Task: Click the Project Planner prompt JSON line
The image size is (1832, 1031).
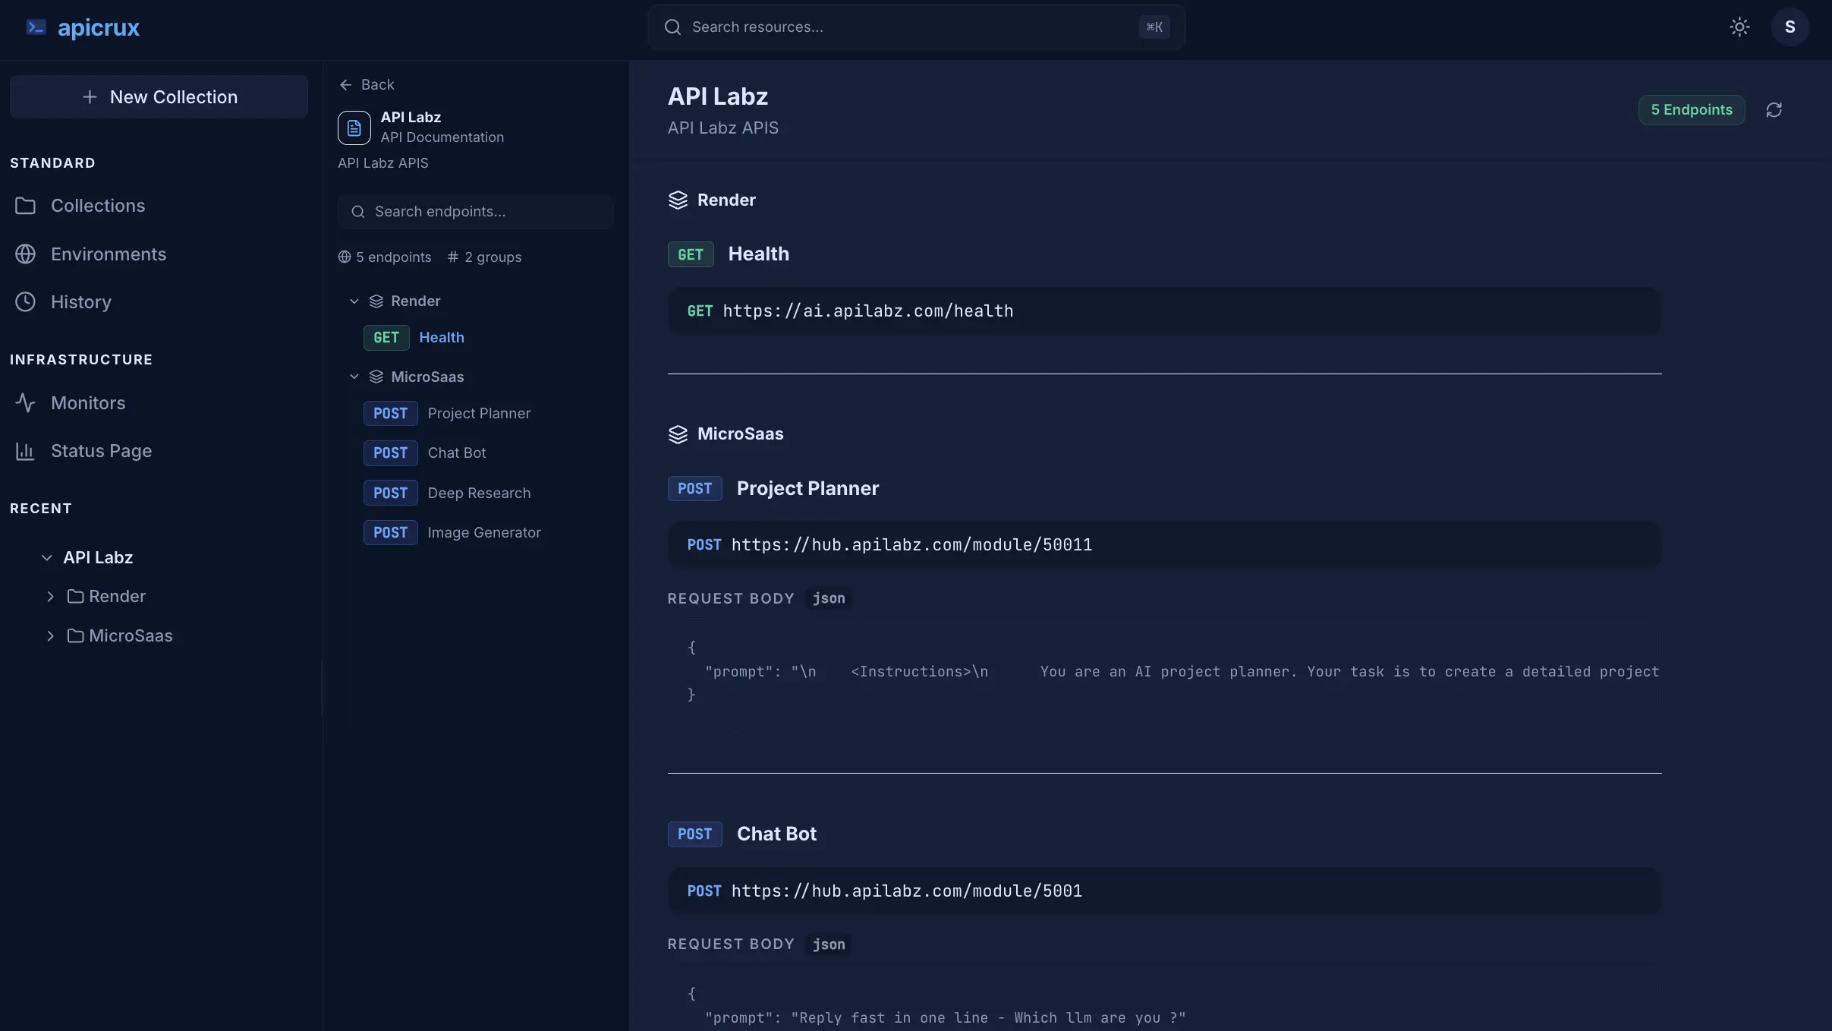Action: click(x=1182, y=672)
